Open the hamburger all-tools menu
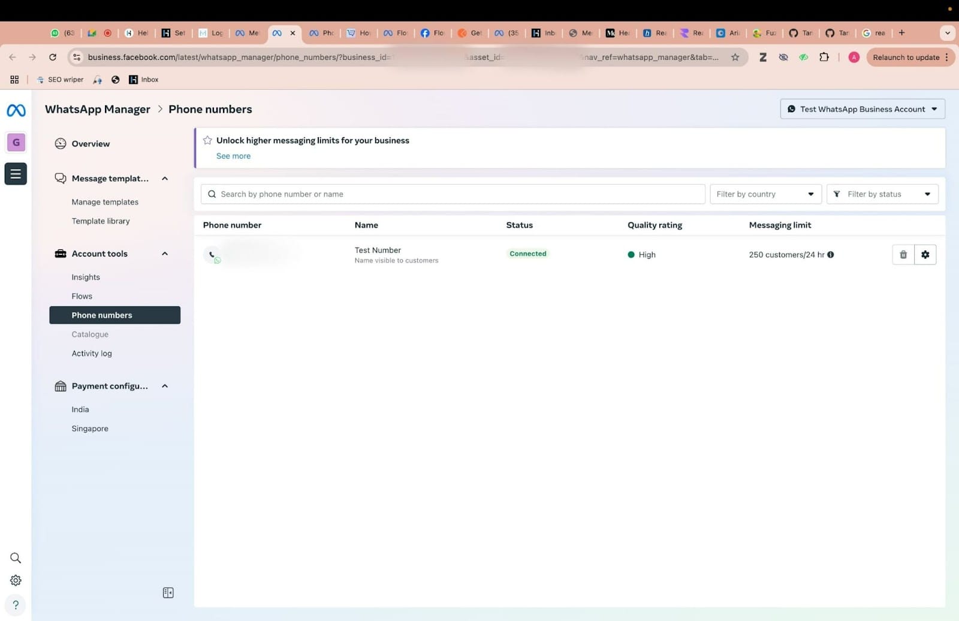 click(x=16, y=174)
